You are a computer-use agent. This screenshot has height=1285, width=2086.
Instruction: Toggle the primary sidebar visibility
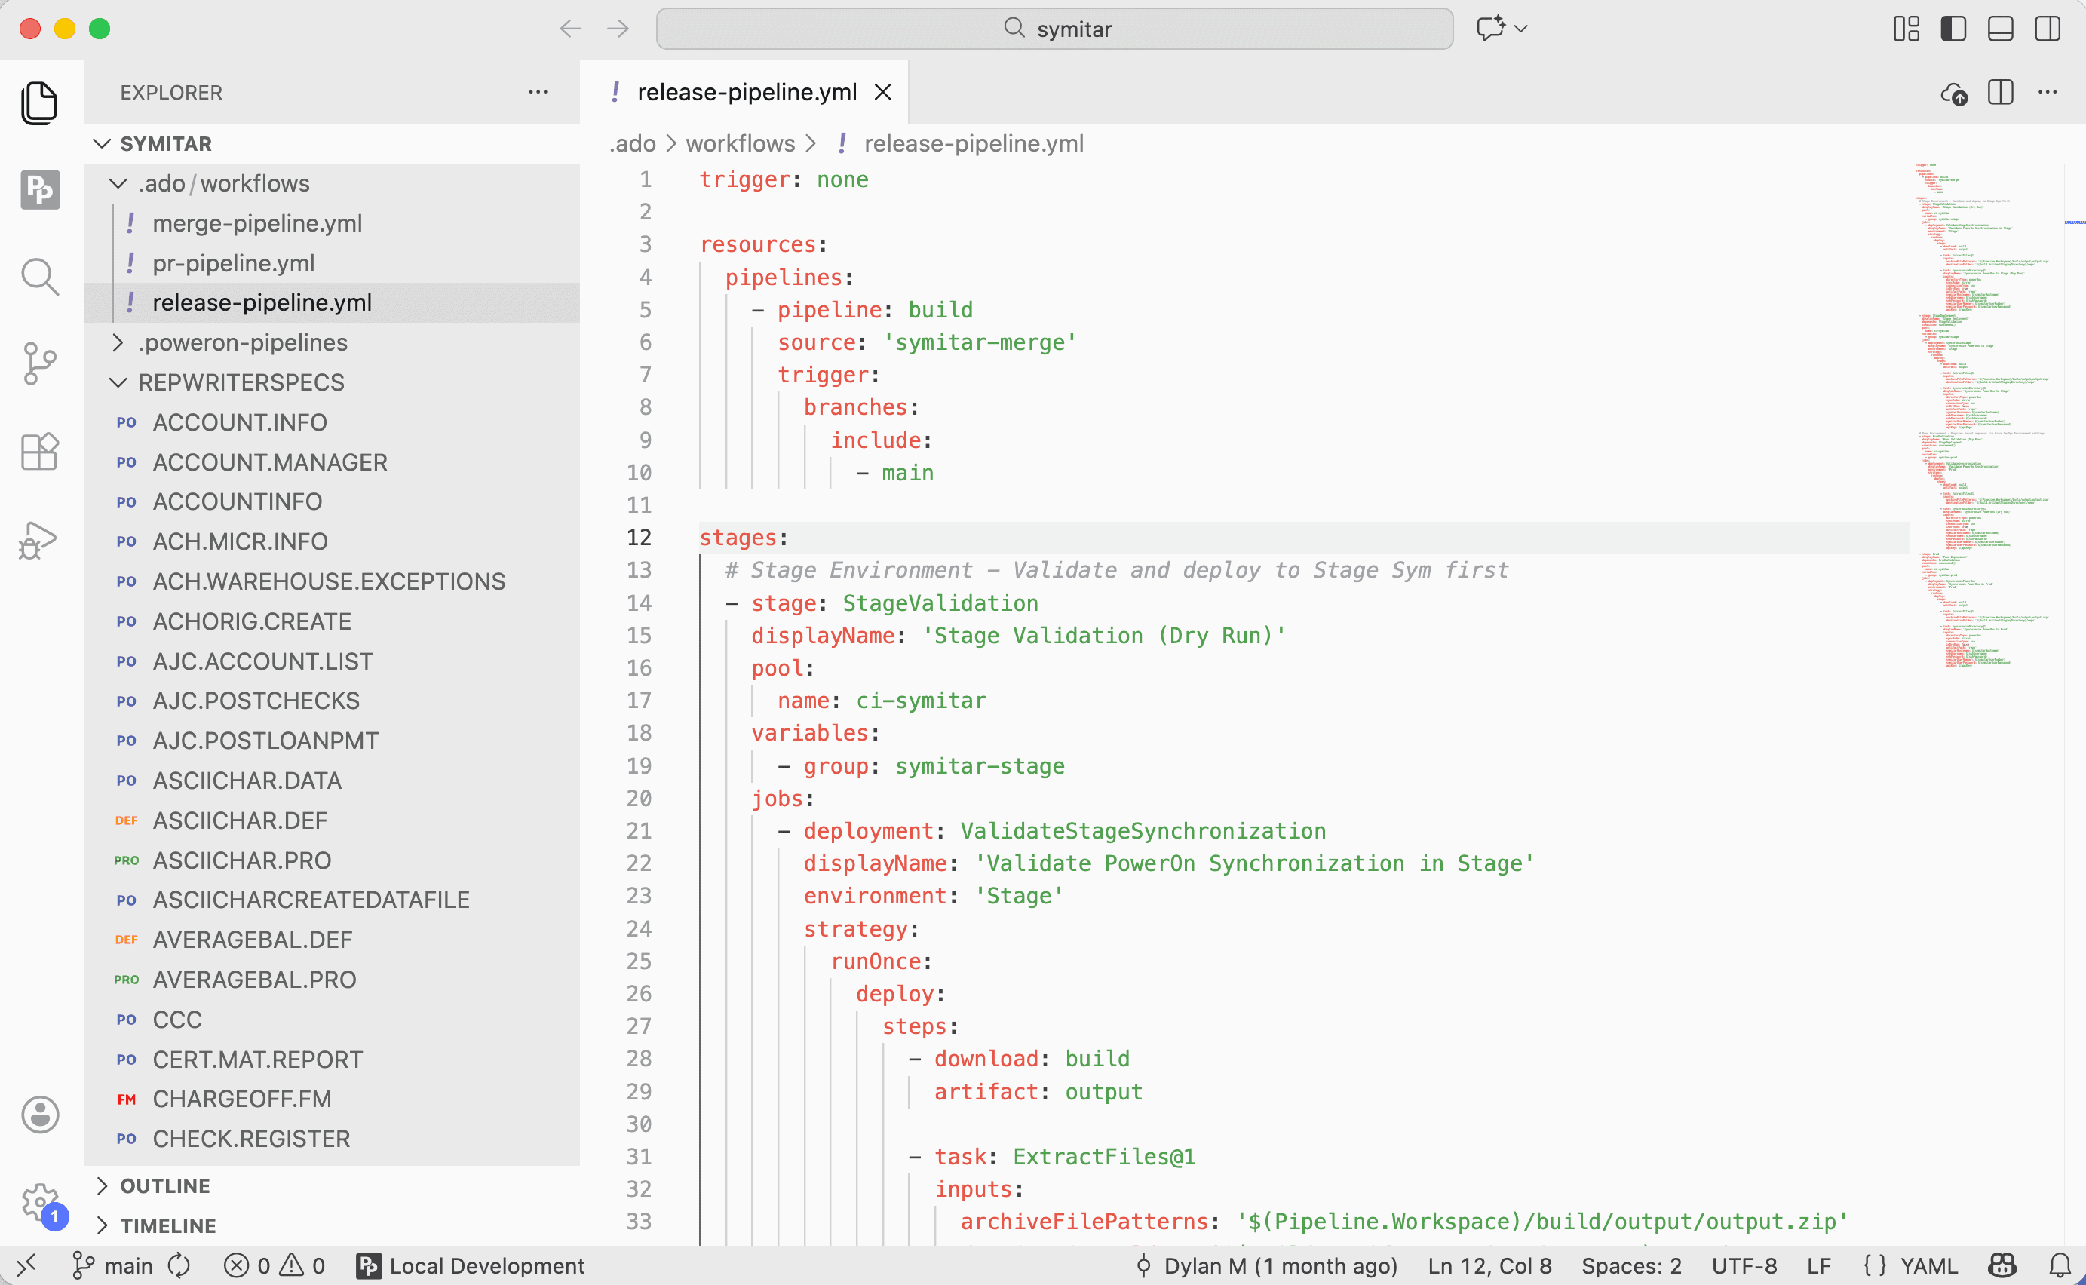[x=1953, y=28]
